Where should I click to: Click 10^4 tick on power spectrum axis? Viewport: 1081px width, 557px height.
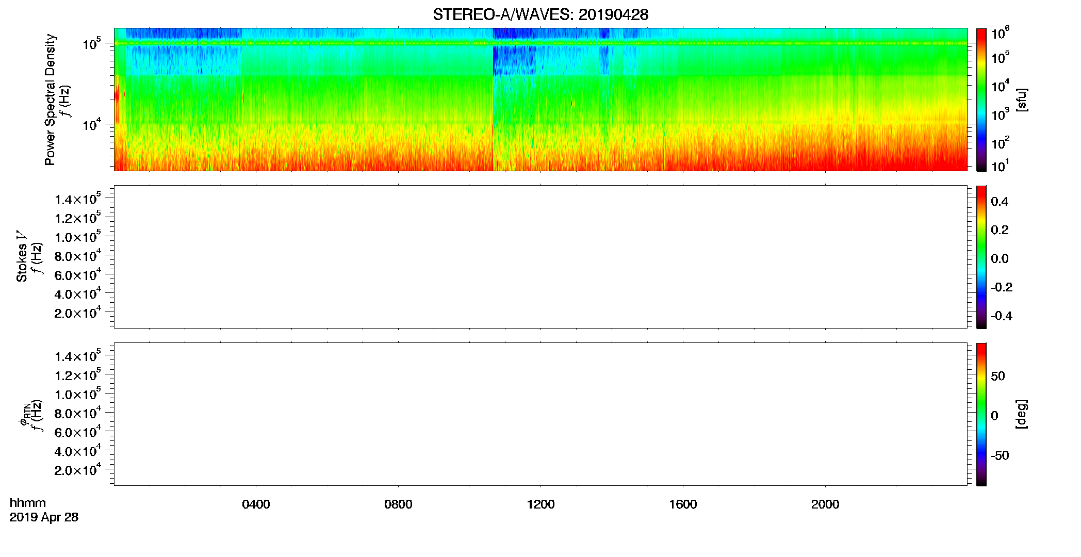click(91, 124)
